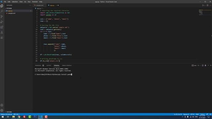
Task: Open app.py in the Explorer tree
Action: pyautogui.click(x=10, y=11)
